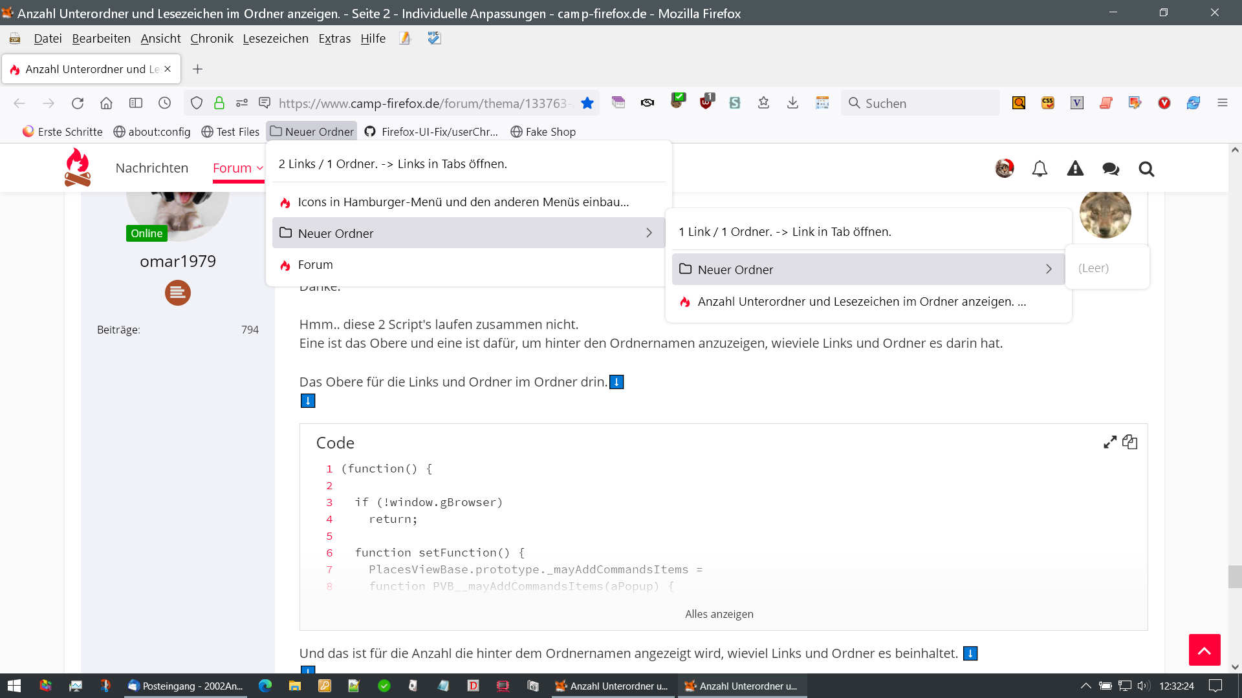The image size is (1242, 698).
Task: Open Firefox hamburger menu
Action: click(1223, 103)
